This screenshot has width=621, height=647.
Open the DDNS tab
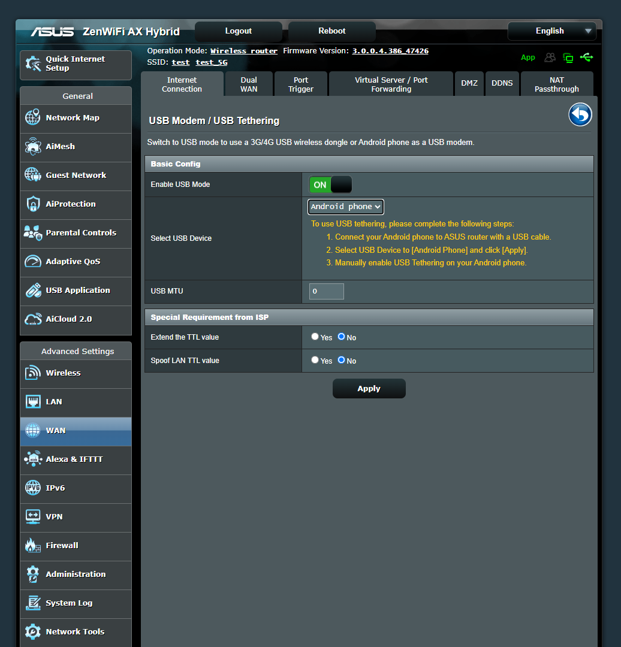pyautogui.click(x=502, y=83)
